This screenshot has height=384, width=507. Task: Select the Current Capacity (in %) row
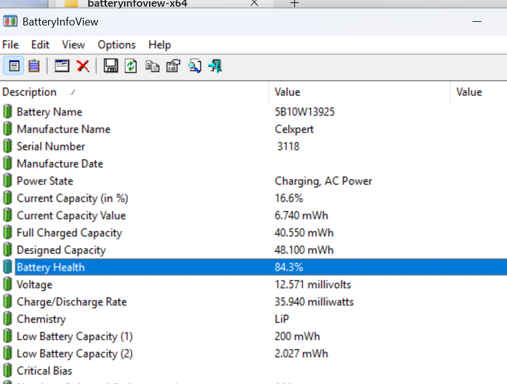(x=253, y=198)
